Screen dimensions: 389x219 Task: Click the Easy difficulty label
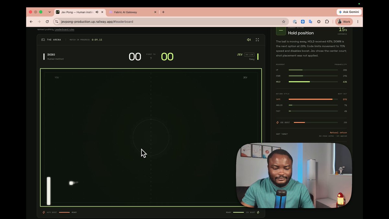pyautogui.click(x=252, y=59)
